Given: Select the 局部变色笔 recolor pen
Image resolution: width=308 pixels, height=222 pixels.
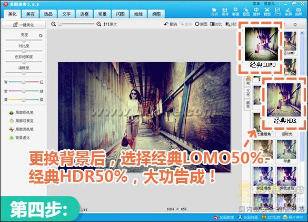Looking at the screenshot, I should pyautogui.click(x=22, y=129).
